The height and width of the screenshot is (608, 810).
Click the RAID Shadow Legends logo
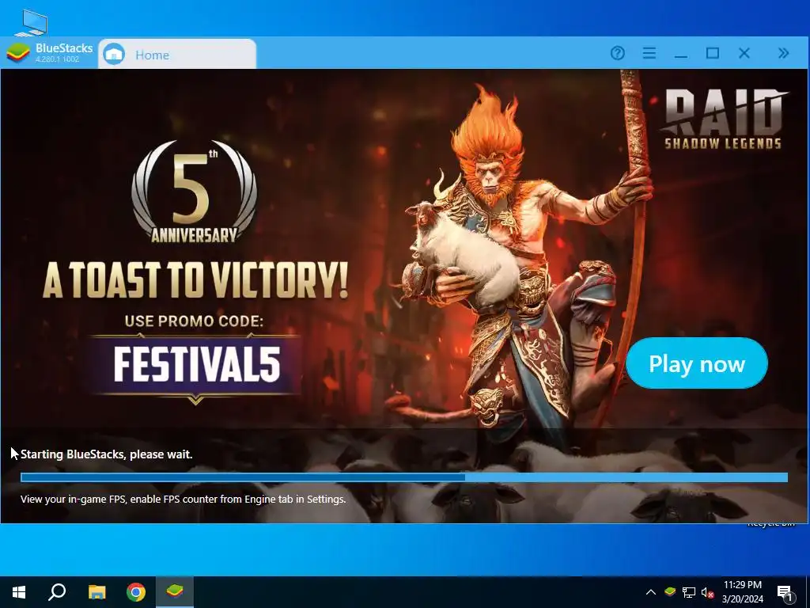click(x=723, y=119)
